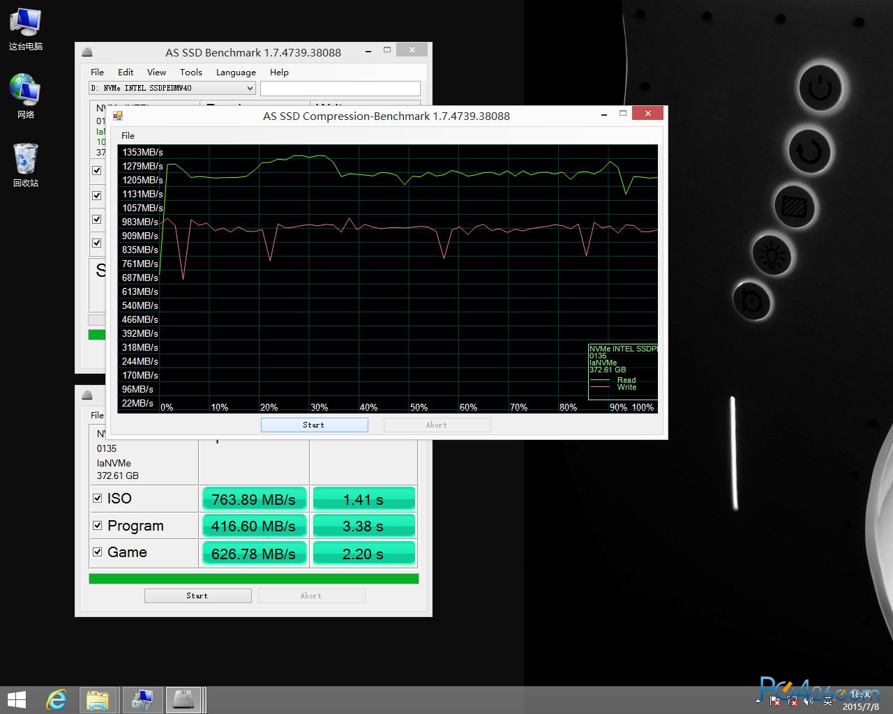Image resolution: width=893 pixels, height=714 pixels.
Task: Open File menu in the copy benchmark window
Action: 97,415
